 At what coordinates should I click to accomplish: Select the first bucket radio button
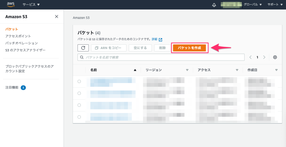(79, 82)
